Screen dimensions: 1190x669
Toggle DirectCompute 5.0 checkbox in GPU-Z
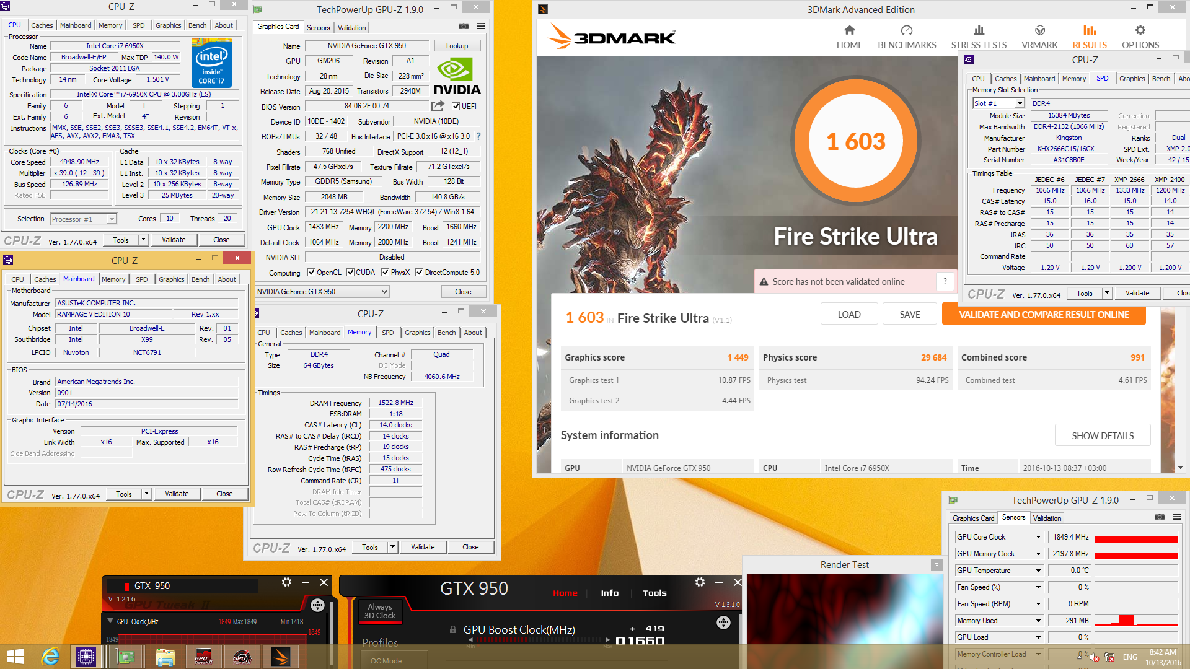(420, 273)
